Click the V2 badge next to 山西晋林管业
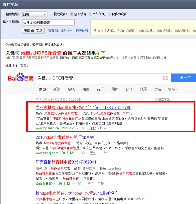The width and height of the screenshot is (196, 204). 80,183
